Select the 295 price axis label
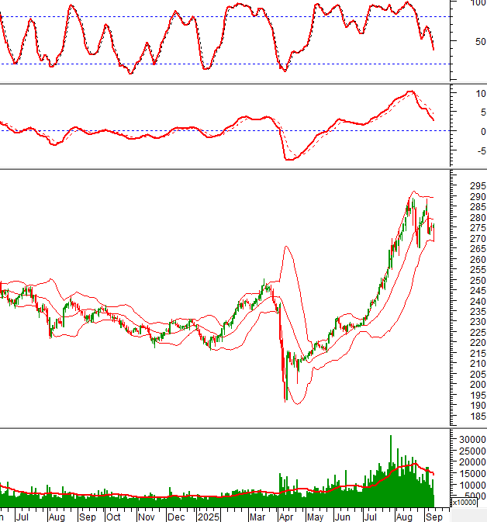This screenshot has width=487, height=522. coord(478,186)
